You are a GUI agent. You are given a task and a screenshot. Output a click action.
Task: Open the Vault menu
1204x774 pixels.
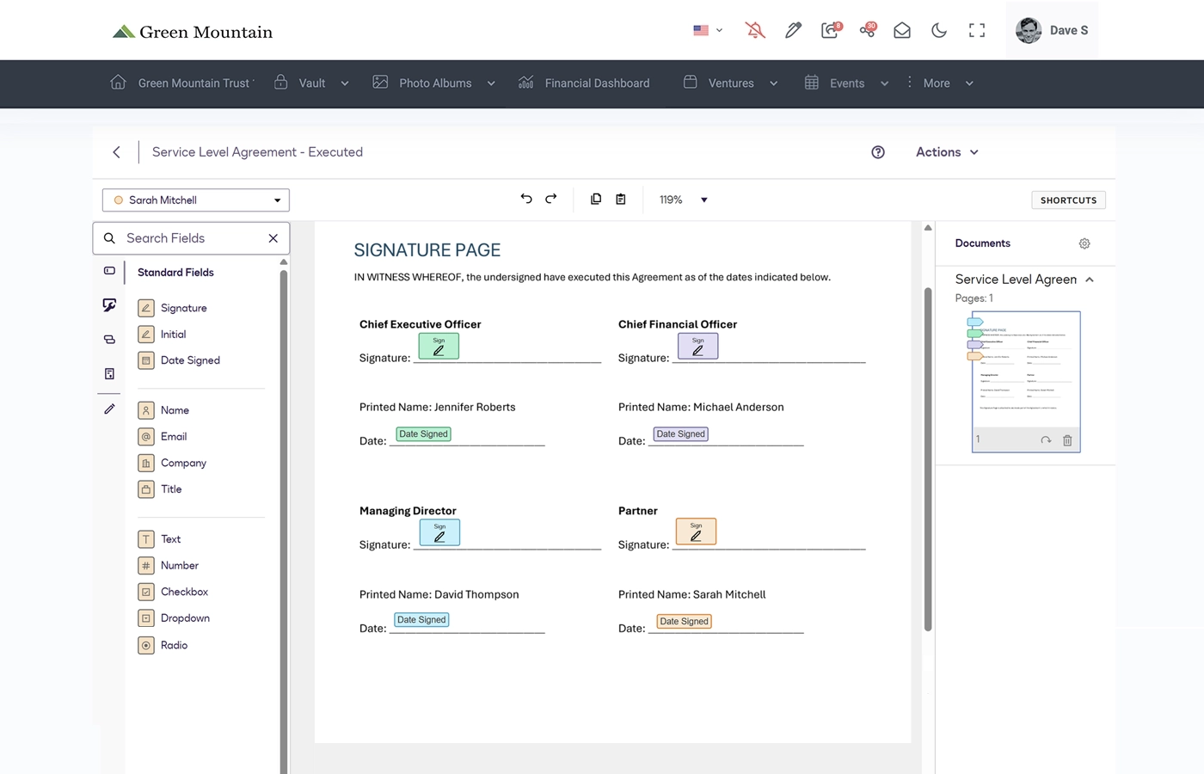311,83
